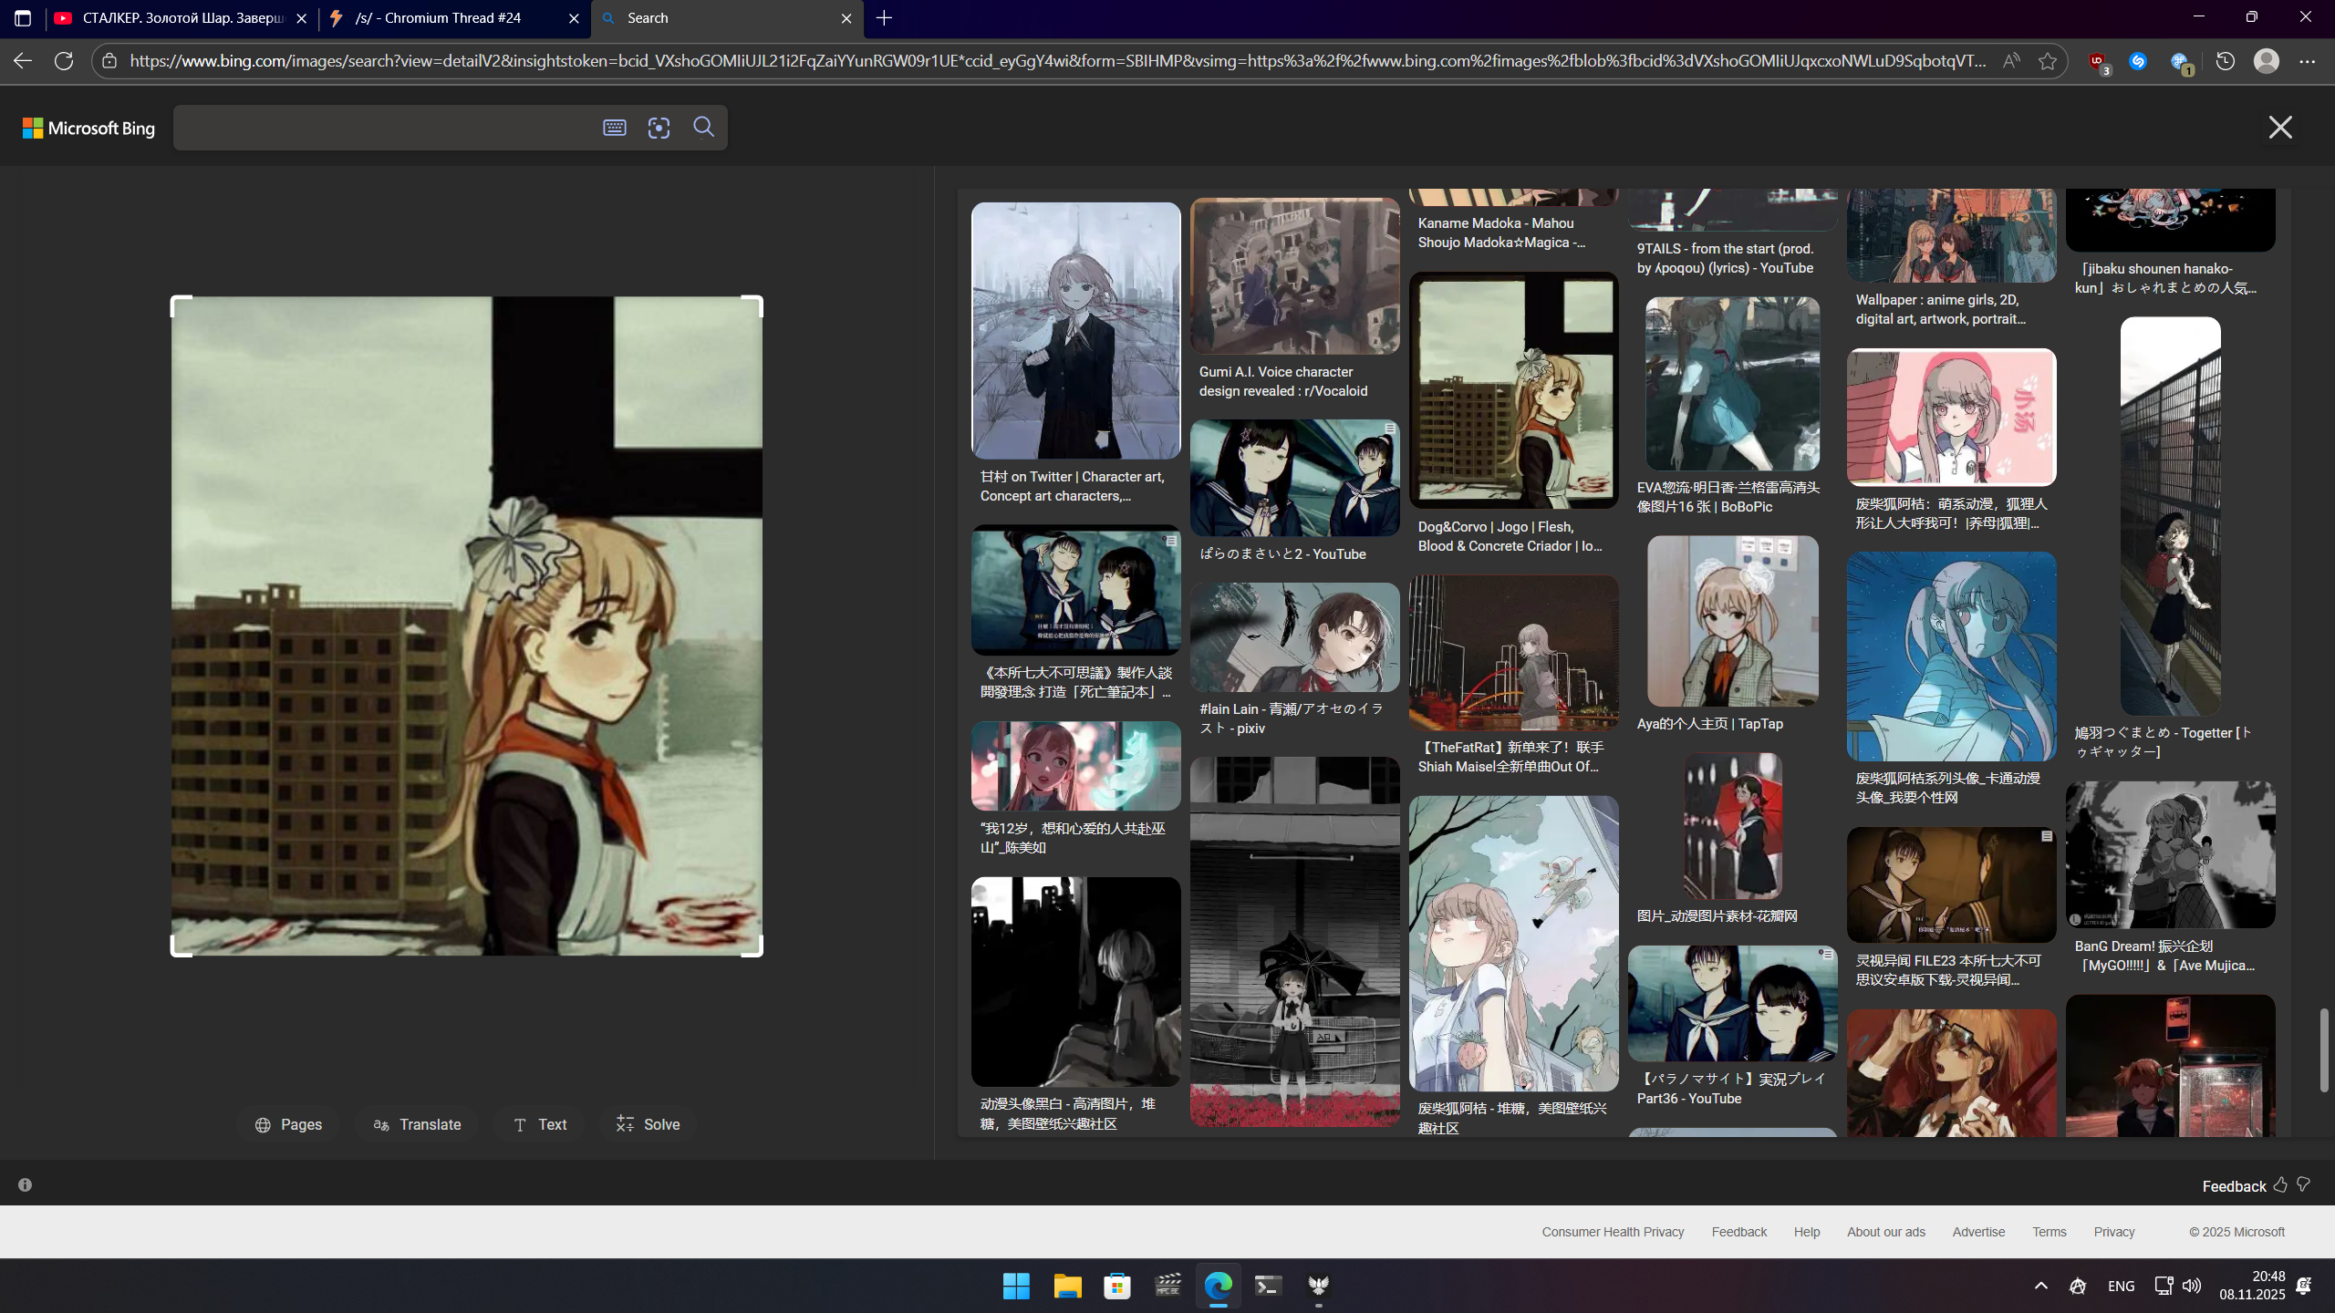Close the image detail view with X
Image resolution: width=2335 pixels, height=1313 pixels.
tap(2279, 128)
